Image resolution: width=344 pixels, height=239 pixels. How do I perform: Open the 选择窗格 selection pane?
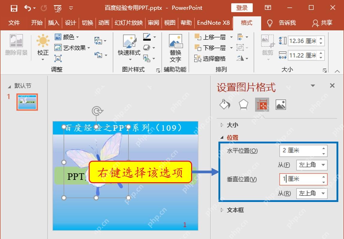click(x=210, y=59)
